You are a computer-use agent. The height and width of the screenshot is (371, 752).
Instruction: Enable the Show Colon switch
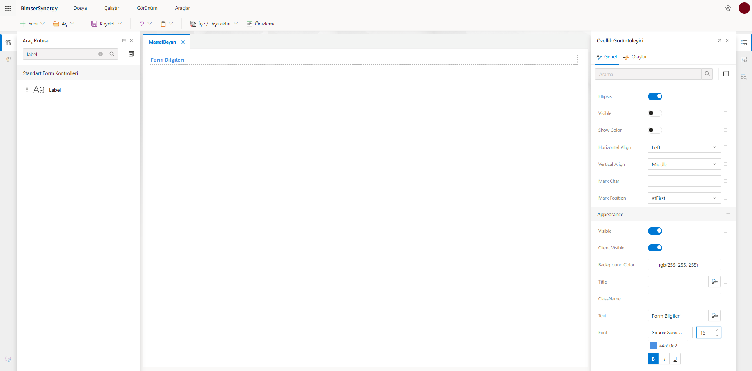[x=655, y=130]
